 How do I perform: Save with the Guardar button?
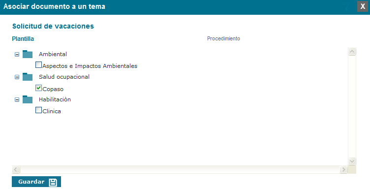pyautogui.click(x=36, y=182)
